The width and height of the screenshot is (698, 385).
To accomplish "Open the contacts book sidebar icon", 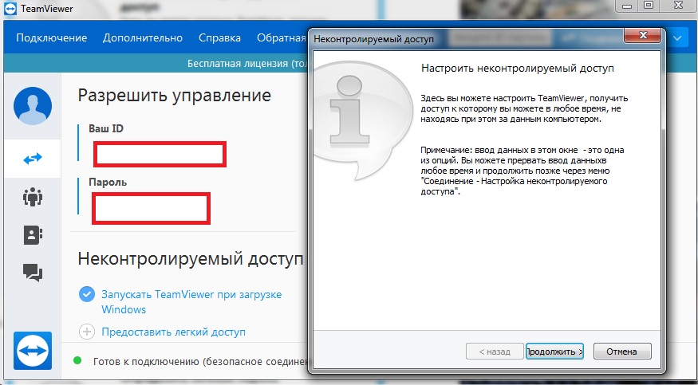I will coord(33,234).
